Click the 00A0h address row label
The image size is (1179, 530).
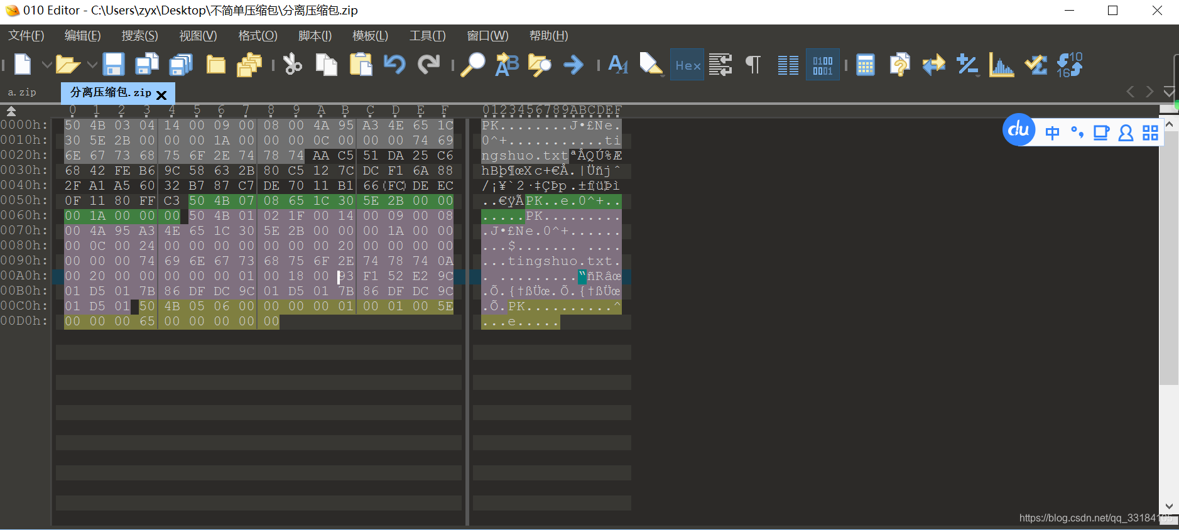tap(24, 276)
